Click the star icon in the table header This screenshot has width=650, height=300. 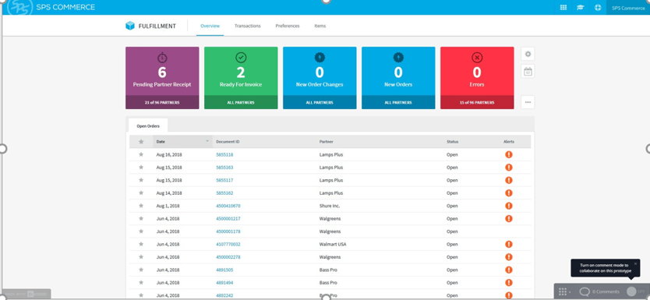(x=141, y=142)
